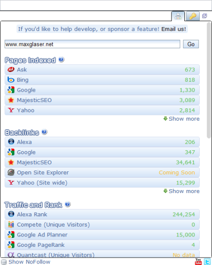Open Alexa backlinks count 206
Screen dimensions: 212x265
190,142
